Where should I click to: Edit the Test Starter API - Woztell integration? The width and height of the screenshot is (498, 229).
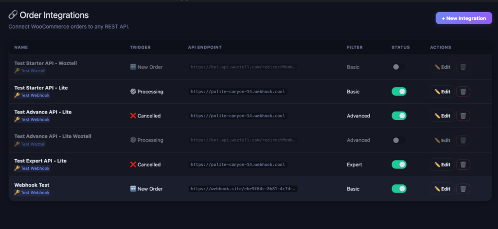(x=442, y=67)
